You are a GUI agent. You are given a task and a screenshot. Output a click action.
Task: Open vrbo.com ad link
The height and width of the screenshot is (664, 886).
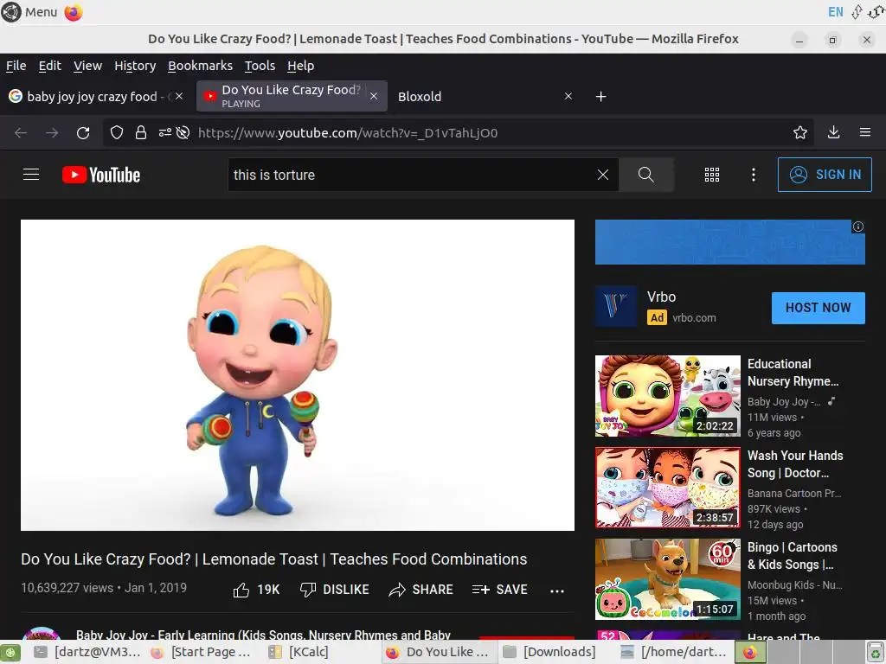694,318
